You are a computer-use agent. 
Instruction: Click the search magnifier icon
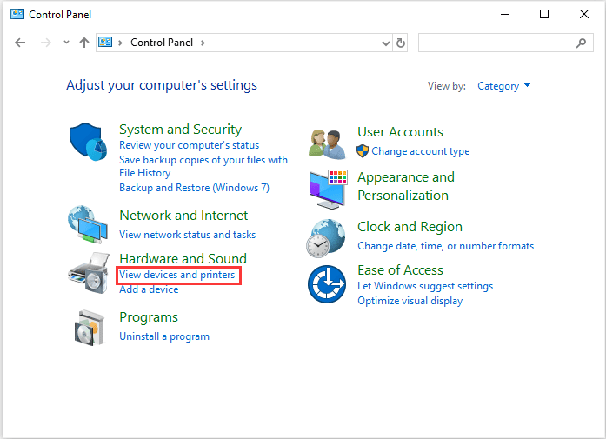(581, 43)
